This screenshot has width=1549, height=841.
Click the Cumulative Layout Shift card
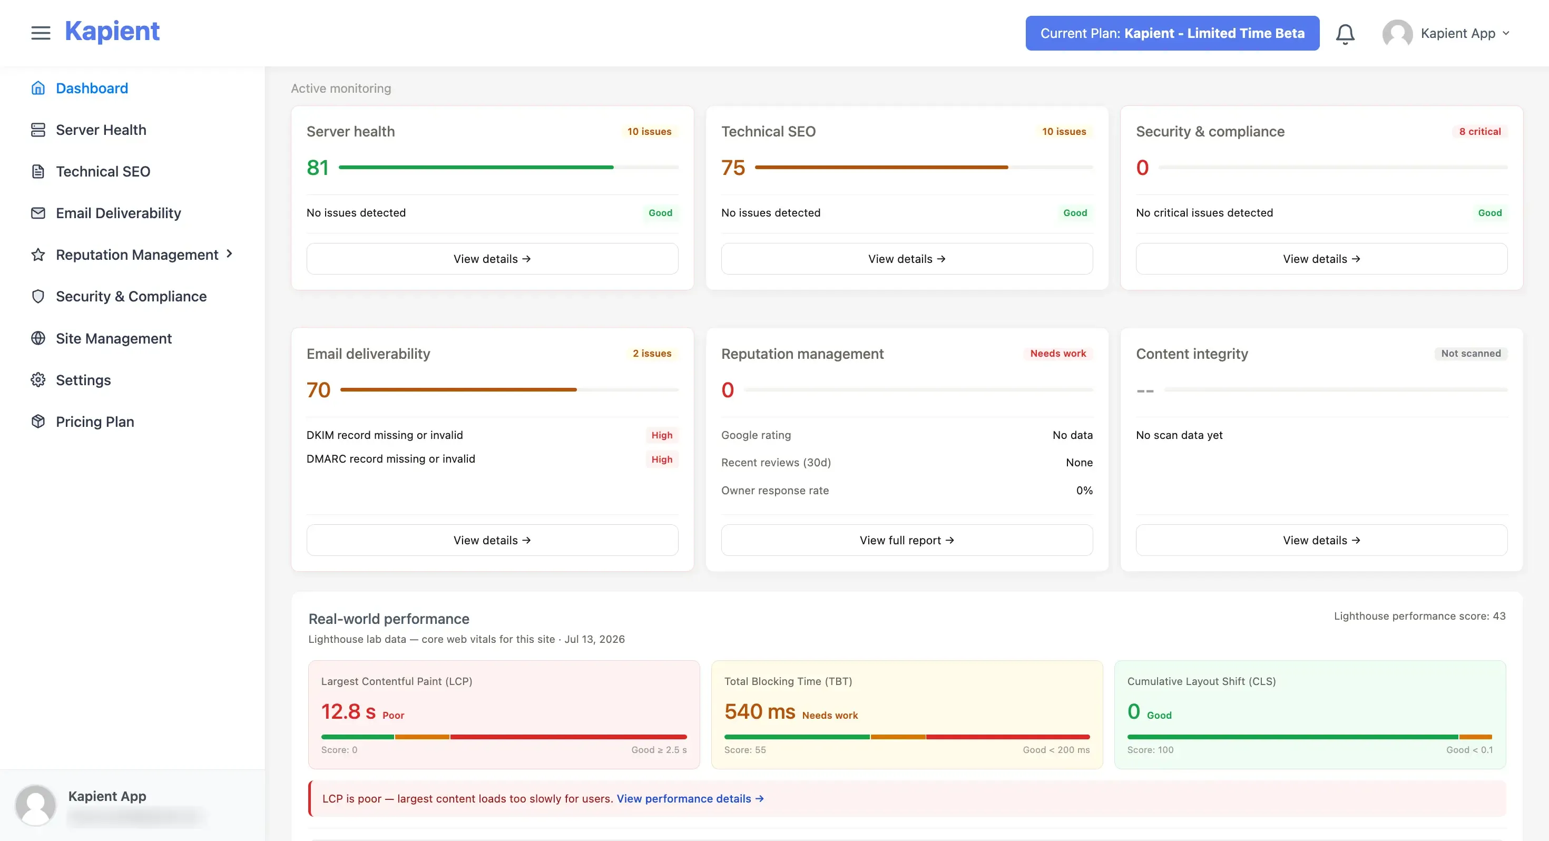(1310, 715)
